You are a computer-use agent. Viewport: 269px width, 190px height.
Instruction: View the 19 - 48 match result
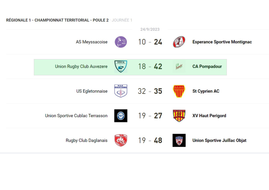click(x=150, y=140)
